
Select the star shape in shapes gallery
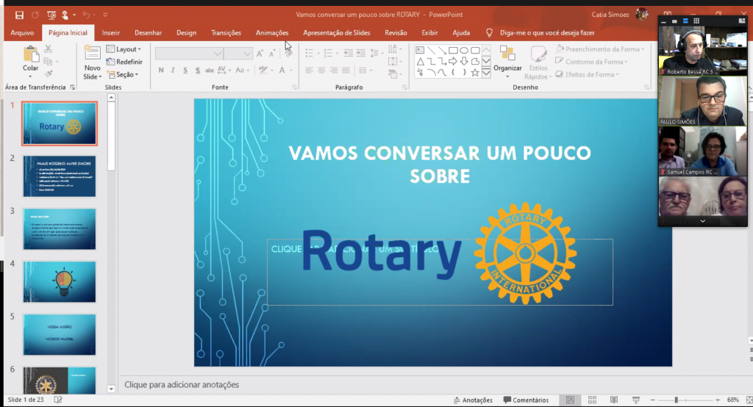click(474, 72)
